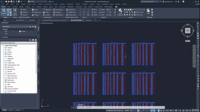Expand the Create Ground Data panel
Screen dimensions: 200x112
click(24, 17)
